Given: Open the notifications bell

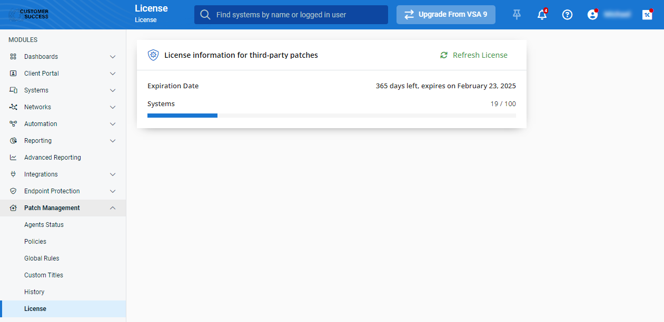Looking at the screenshot, I should [542, 15].
